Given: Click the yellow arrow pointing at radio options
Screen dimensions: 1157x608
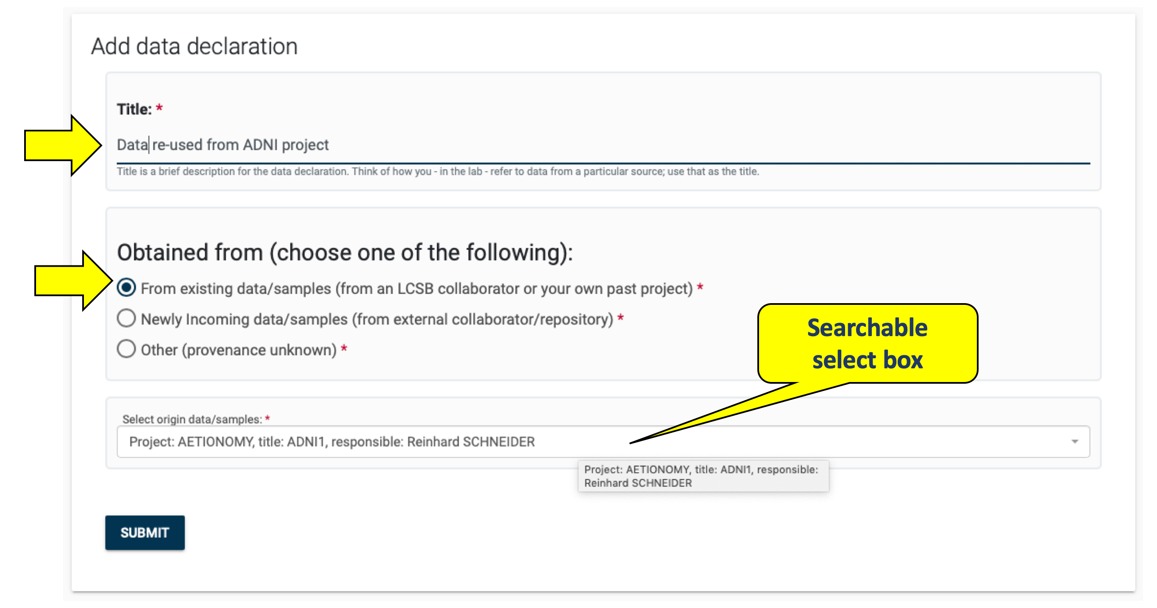Looking at the screenshot, I should tap(73, 281).
